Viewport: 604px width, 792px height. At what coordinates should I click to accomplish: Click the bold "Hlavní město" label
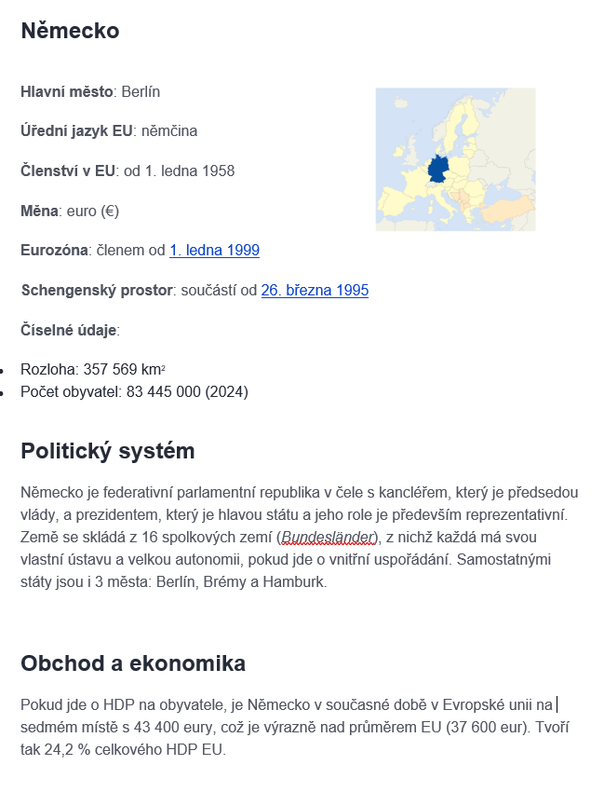coord(67,91)
